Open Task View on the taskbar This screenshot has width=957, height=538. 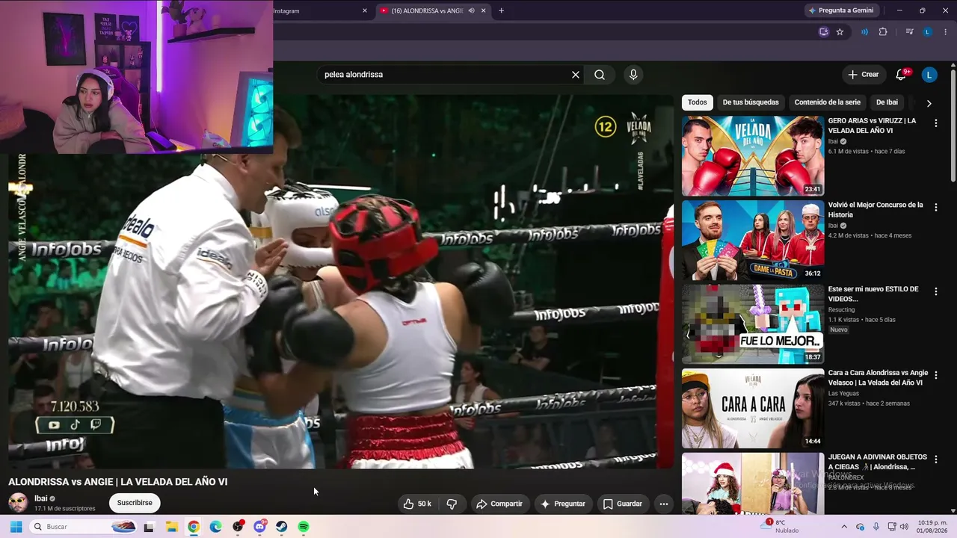coord(149,527)
